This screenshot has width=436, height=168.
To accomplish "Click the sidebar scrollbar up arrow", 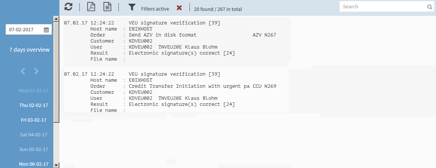I will pos(56,19).
